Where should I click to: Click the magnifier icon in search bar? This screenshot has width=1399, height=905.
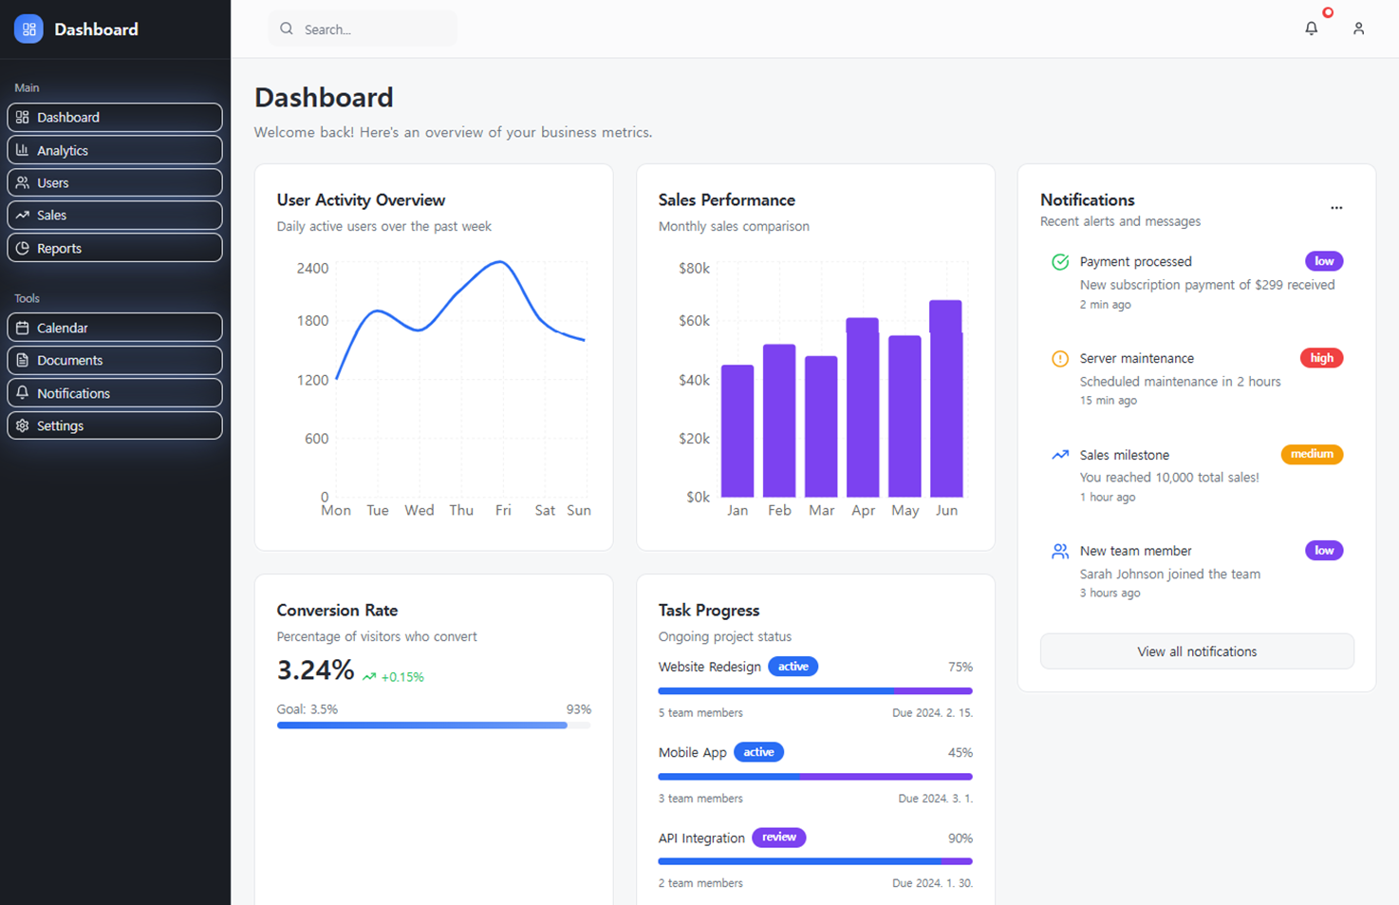287,28
